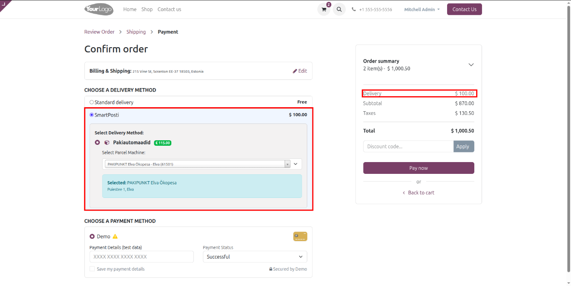Screen dimensions: 571x286
Task: Click the credit card icon for Demo
Action: click(300, 236)
